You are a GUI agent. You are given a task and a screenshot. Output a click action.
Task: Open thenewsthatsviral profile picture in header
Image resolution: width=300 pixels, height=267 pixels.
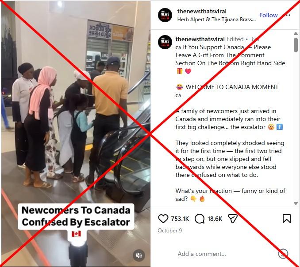[x=165, y=15]
